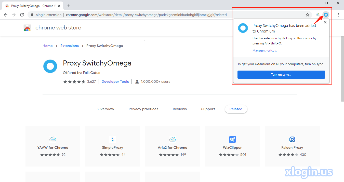Click the SimpleProxy card icon
Screen dimensions: 344x182
click(x=112, y=139)
